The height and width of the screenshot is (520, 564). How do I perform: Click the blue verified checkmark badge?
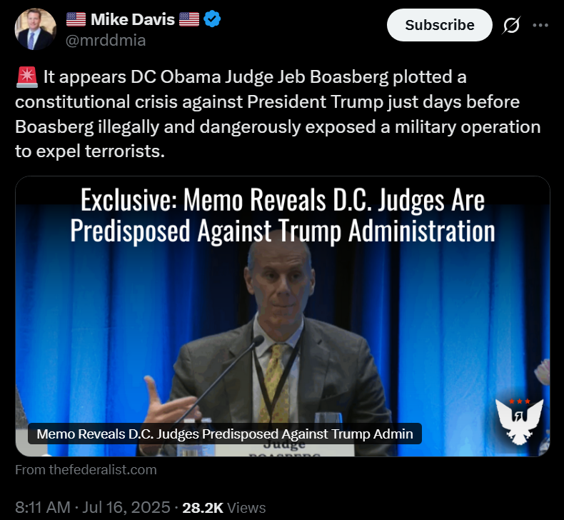212,19
